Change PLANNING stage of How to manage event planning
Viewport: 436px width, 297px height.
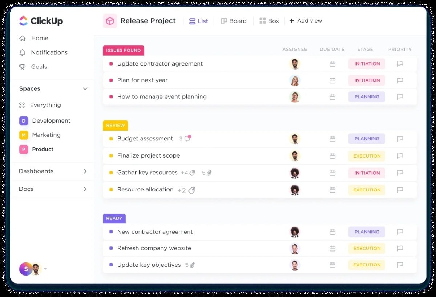367,97
